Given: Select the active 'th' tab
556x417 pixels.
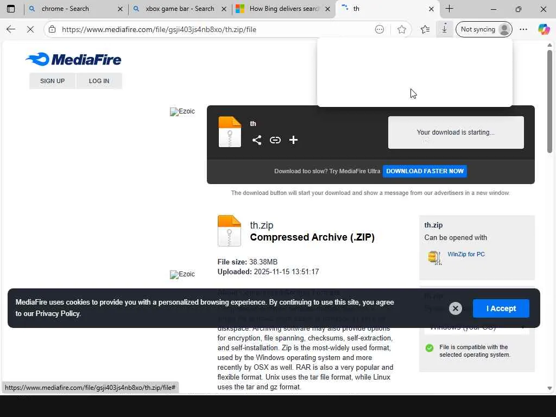Looking at the screenshot, I should coord(388,9).
